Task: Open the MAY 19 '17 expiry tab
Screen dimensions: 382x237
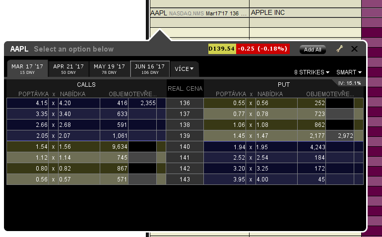Action: [x=109, y=69]
